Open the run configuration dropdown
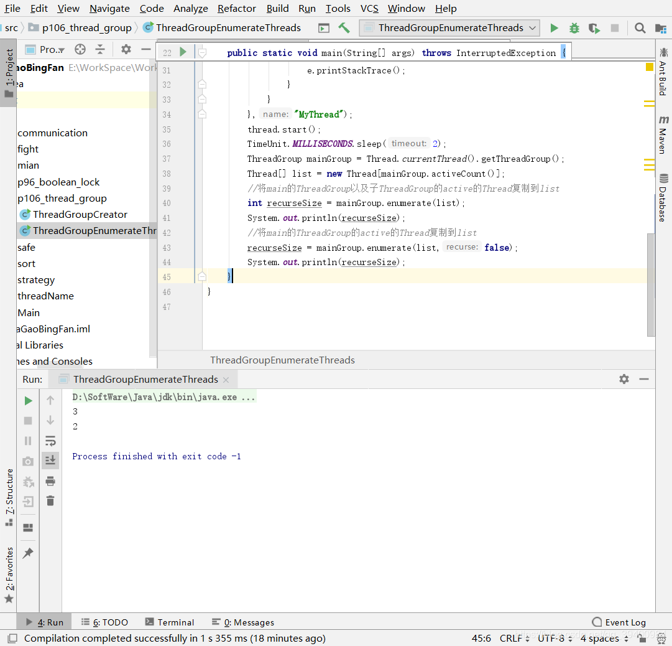The width and height of the screenshot is (672, 646). (449, 28)
